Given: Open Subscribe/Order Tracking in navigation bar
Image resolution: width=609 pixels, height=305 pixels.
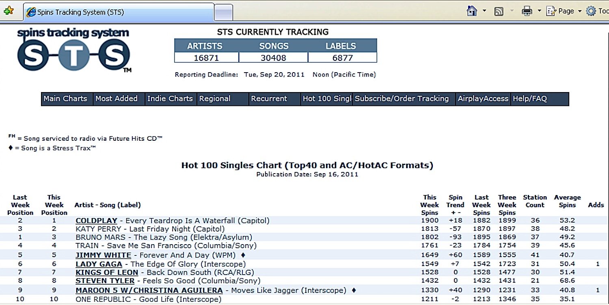Looking at the screenshot, I should tap(402, 99).
